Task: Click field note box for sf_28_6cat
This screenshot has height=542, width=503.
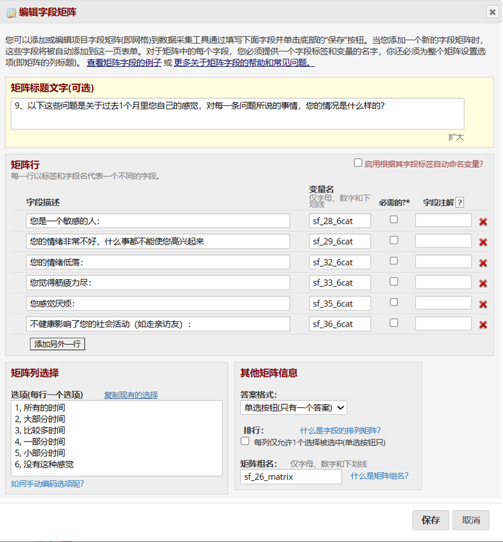Action: pyautogui.click(x=443, y=220)
